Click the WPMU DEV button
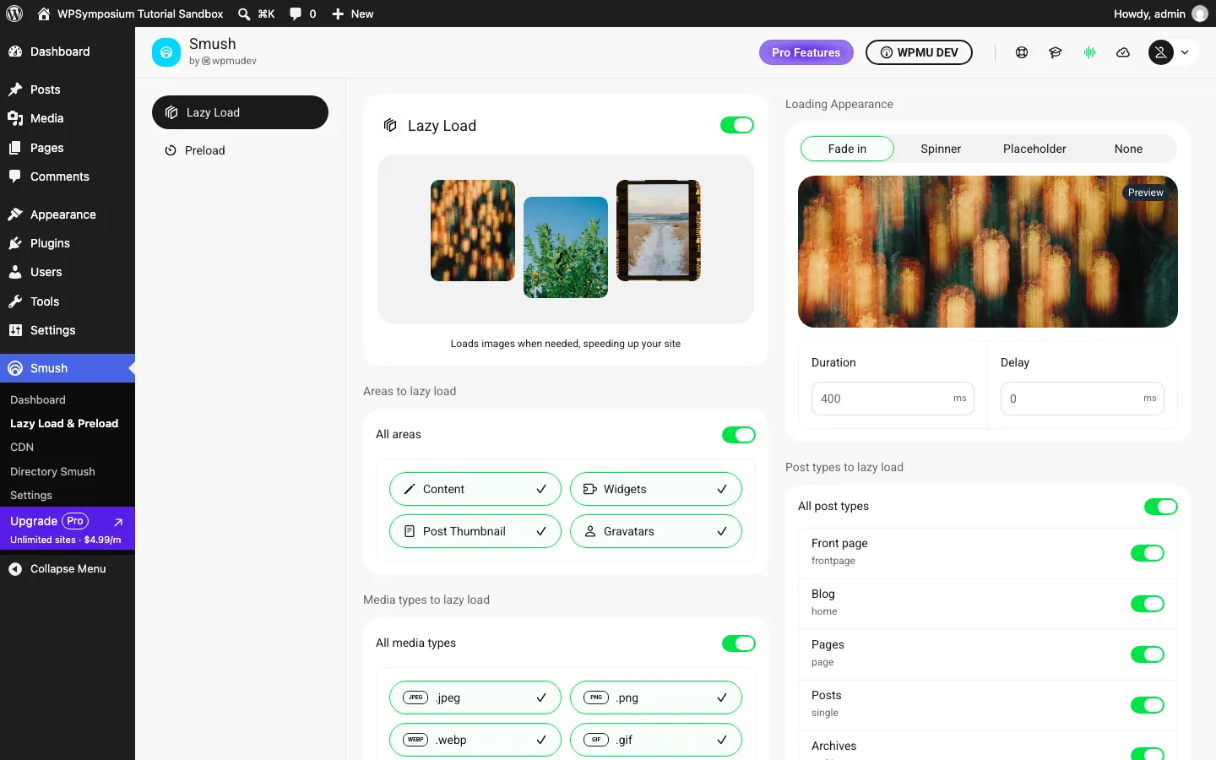 pyautogui.click(x=919, y=52)
